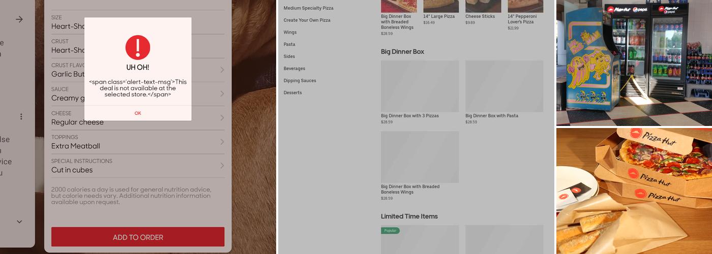
Task: Click the Add to Order button
Action: (x=138, y=237)
